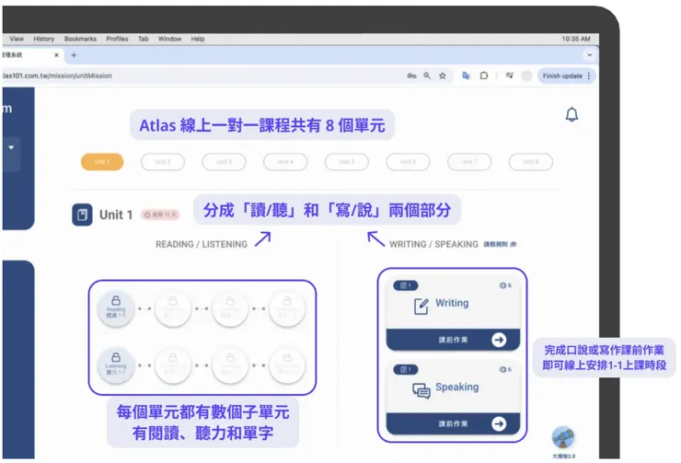Expand the tab search chevron
Image resolution: width=681 pixels, height=463 pixels.
(589, 55)
